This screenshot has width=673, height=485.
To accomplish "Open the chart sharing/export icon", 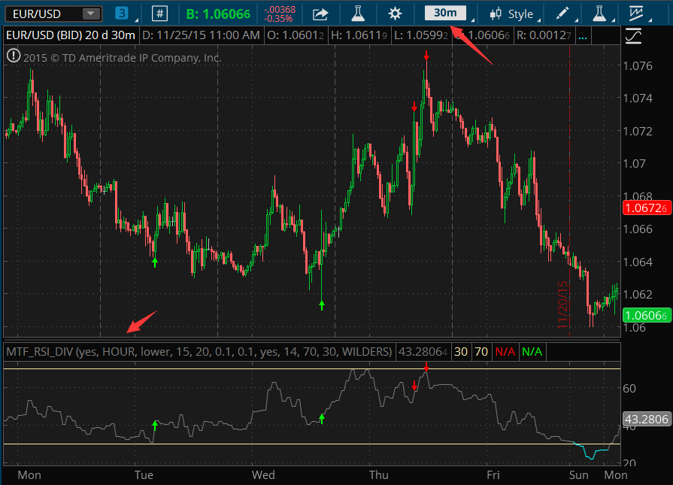I will [320, 13].
